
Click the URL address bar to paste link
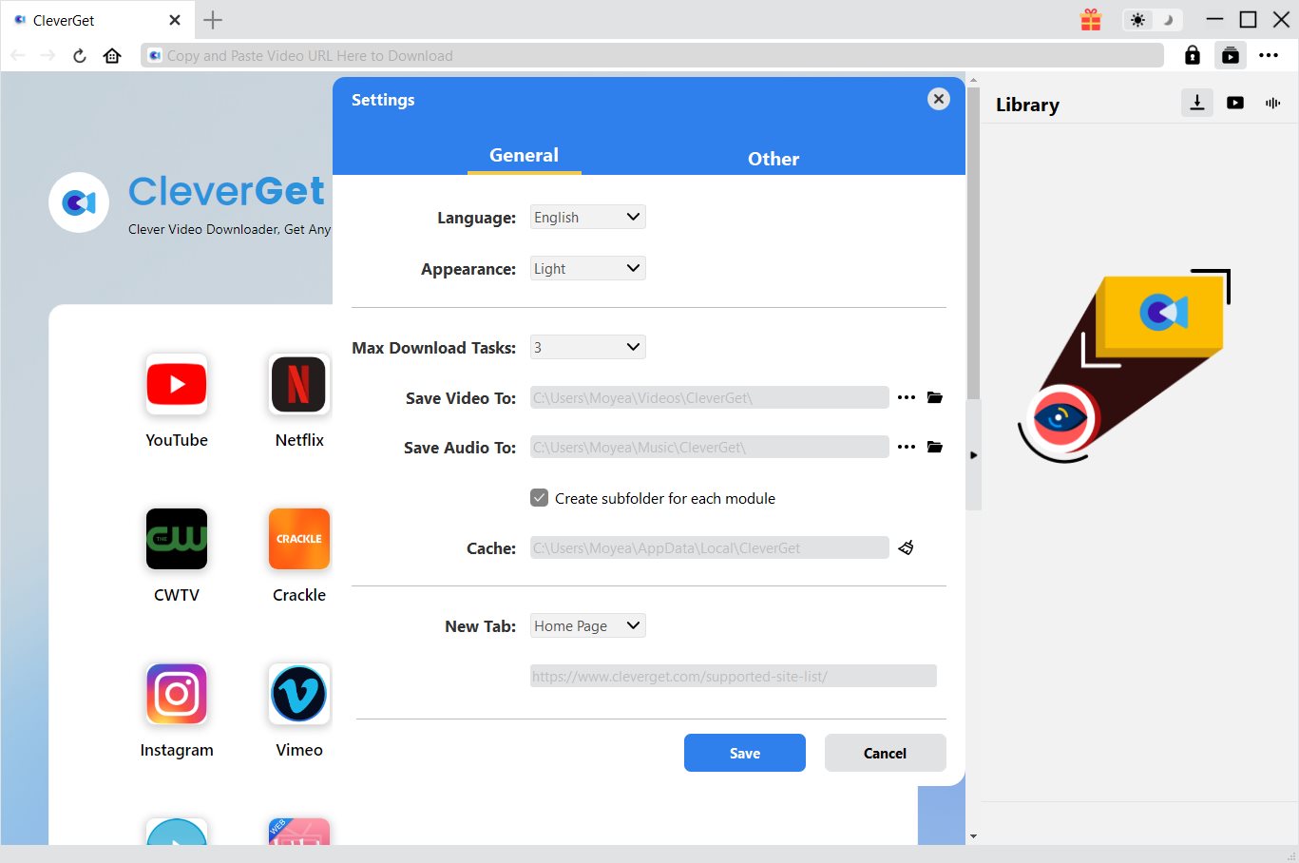point(656,55)
